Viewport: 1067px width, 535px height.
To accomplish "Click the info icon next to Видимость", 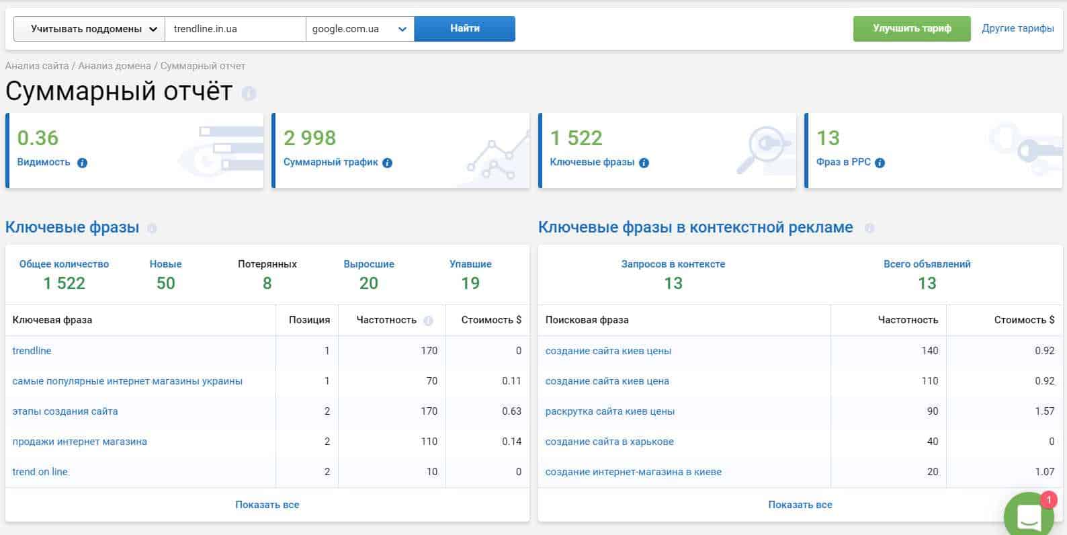I will 82,163.
